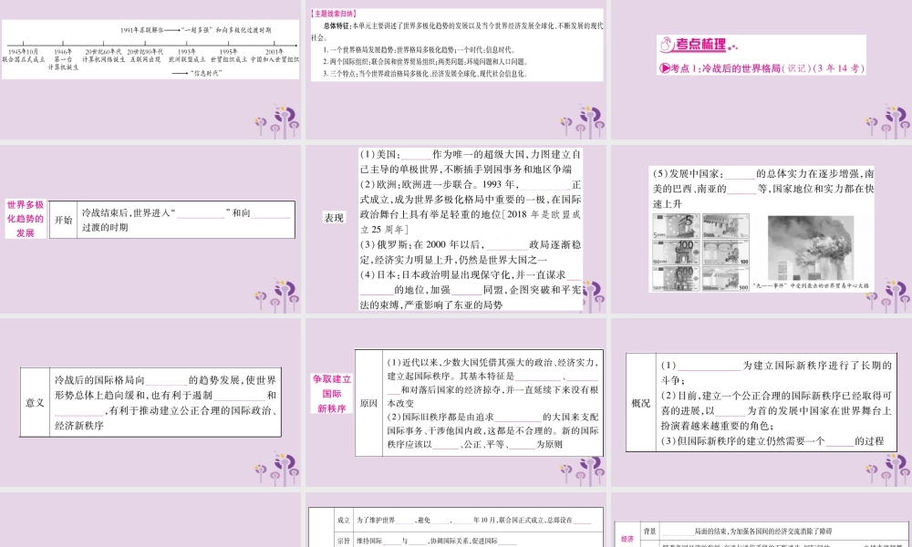Select the 概况 cell label
Viewport: 912px width, 547px height.
641,403
